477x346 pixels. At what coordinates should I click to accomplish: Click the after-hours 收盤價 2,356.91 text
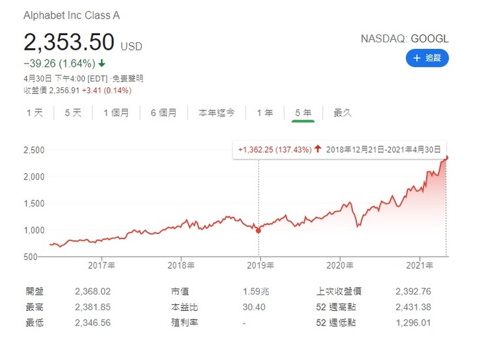(x=52, y=91)
